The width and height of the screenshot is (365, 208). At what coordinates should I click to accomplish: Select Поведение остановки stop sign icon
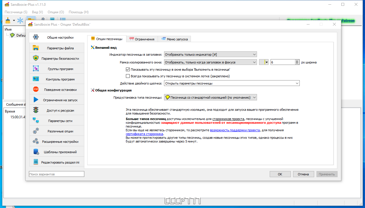point(36,89)
